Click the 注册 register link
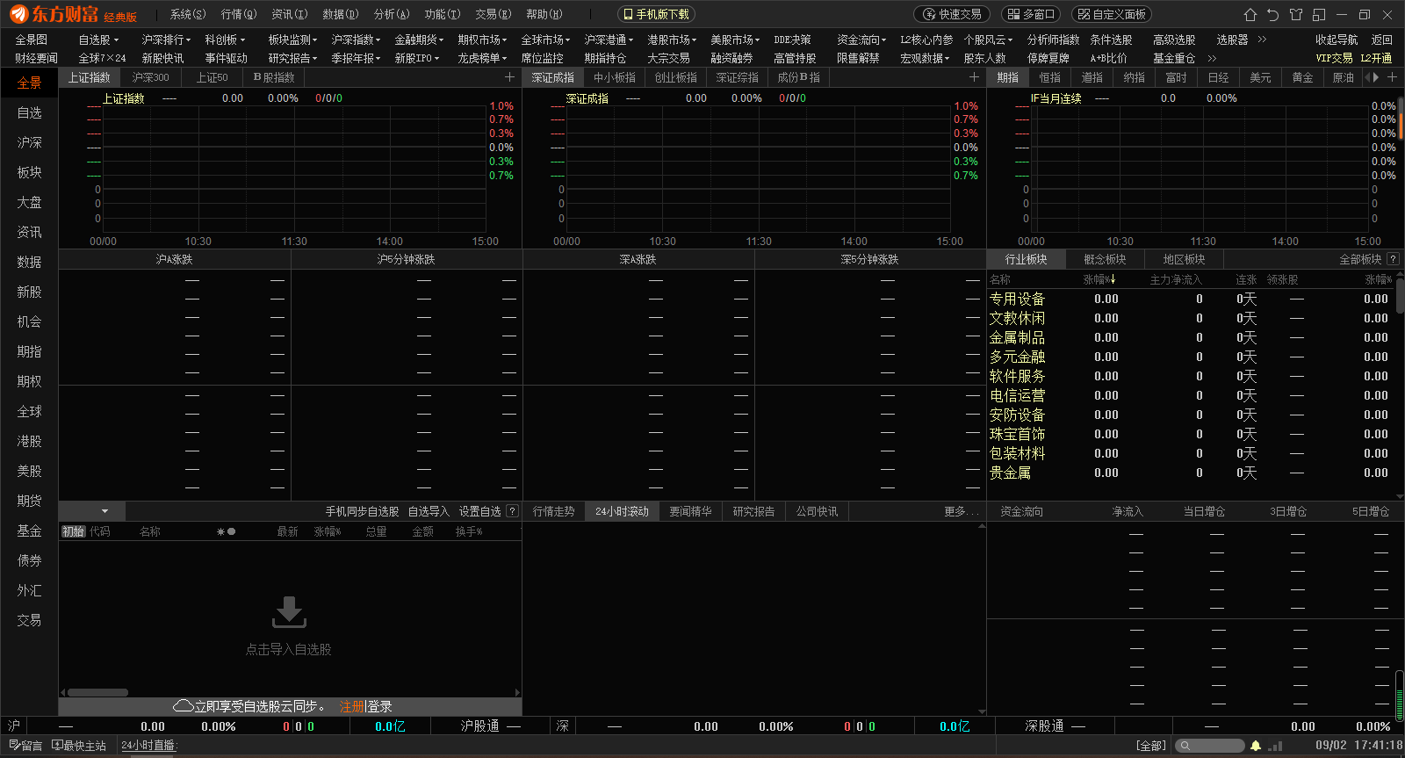The image size is (1405, 758). 351,706
